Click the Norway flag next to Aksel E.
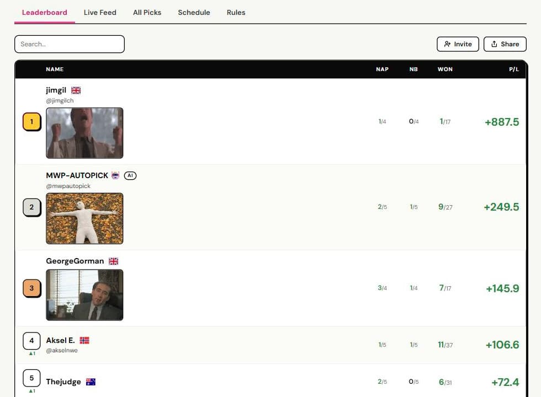This screenshot has height=397, width=541. [x=84, y=341]
